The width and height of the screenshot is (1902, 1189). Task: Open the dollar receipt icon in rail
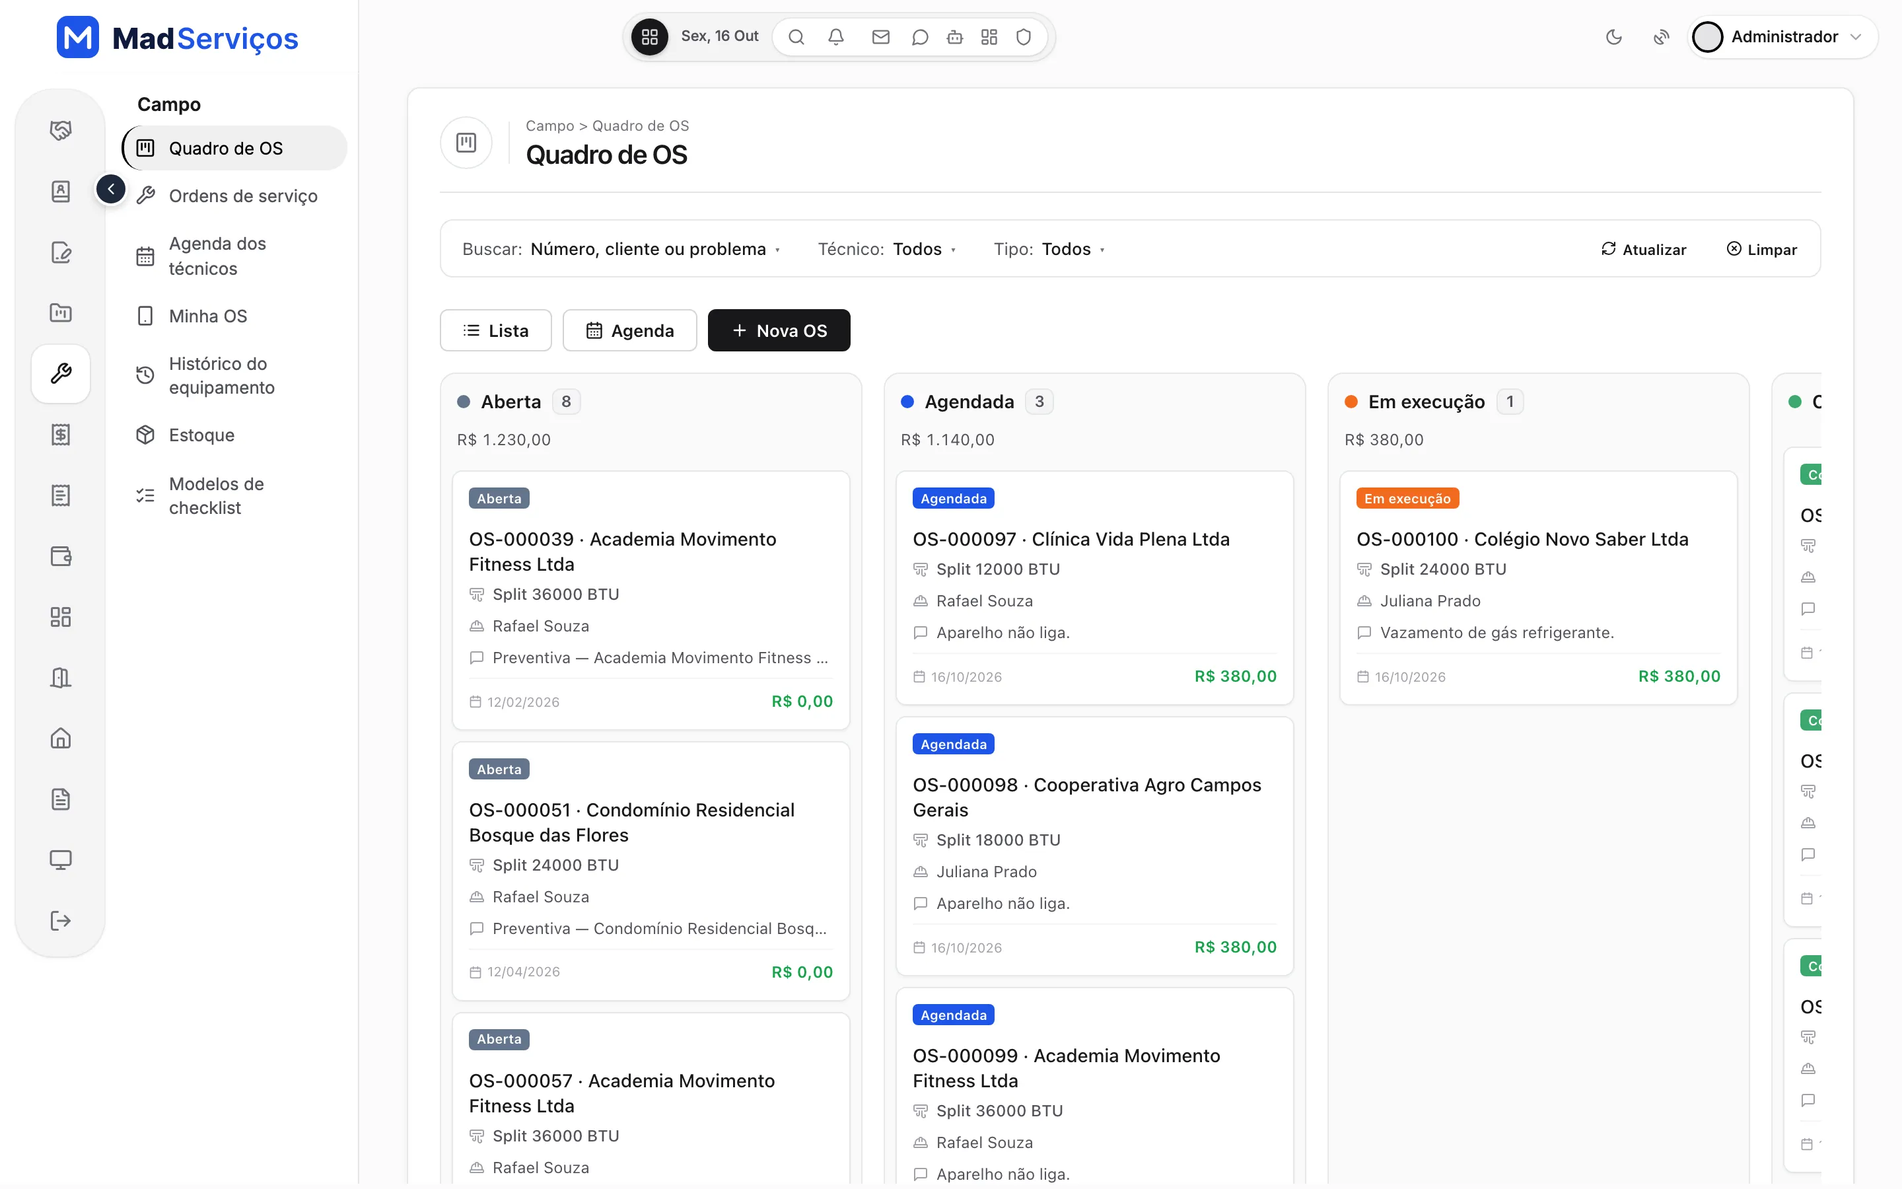pos(61,434)
